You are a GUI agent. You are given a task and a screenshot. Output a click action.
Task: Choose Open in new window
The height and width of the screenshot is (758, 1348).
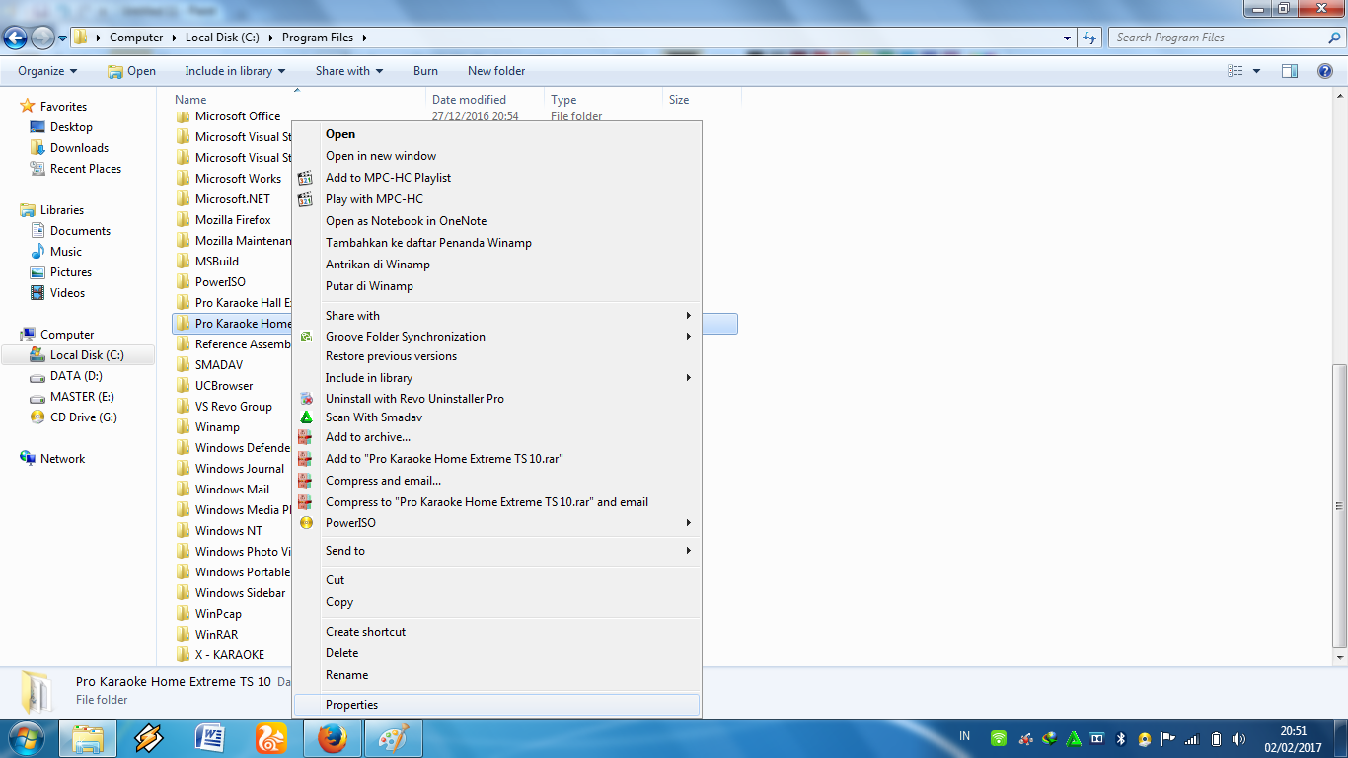coord(496,156)
